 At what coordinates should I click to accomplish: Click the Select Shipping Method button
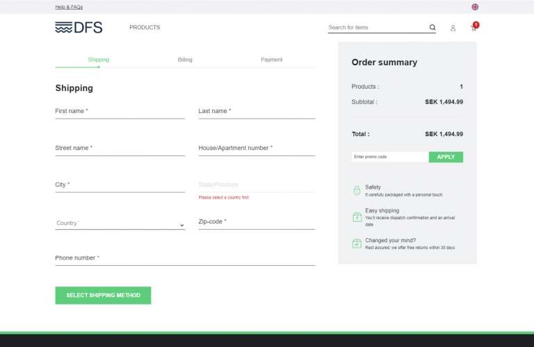(103, 296)
